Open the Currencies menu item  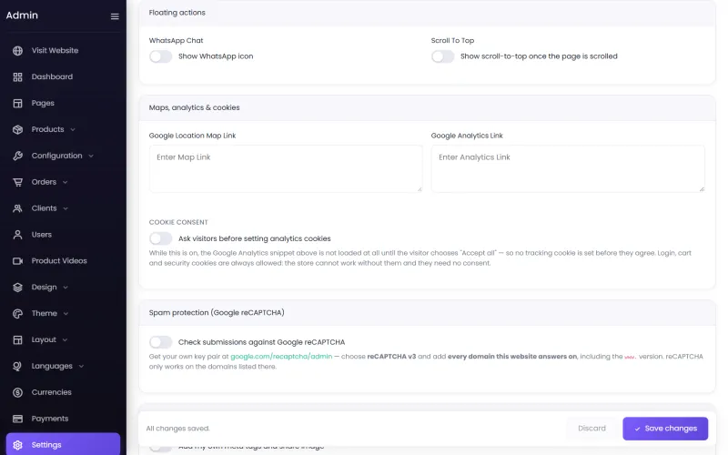(x=63, y=393)
